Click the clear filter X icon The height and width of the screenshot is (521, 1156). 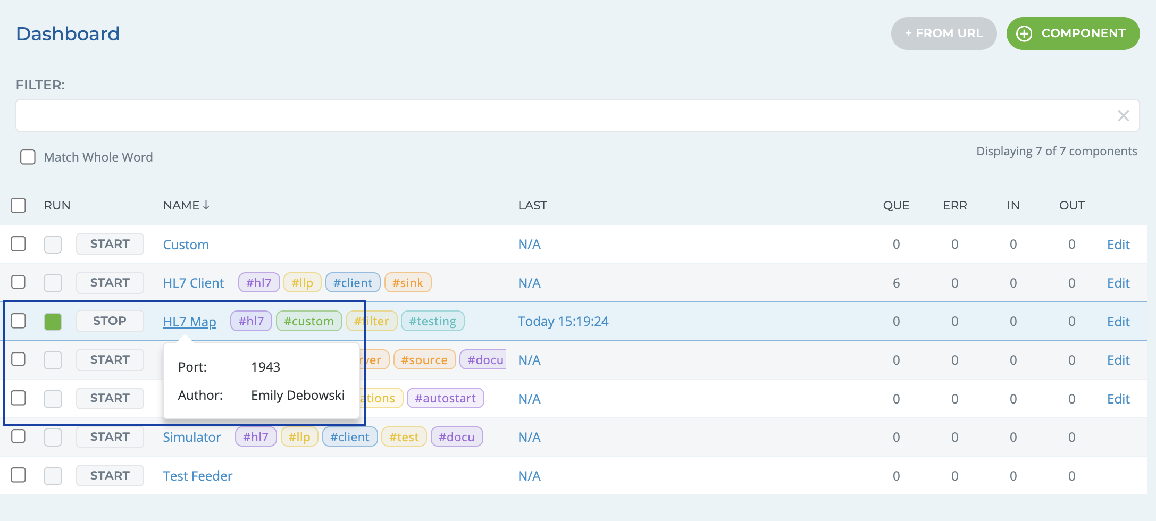1123,116
